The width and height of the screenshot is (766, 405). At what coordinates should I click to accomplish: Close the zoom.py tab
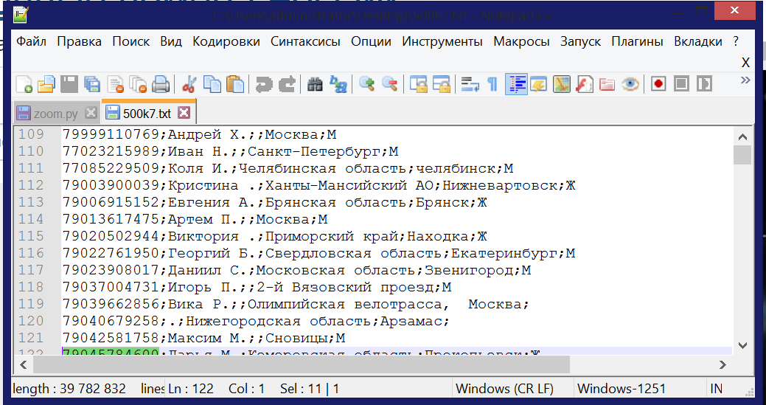click(91, 114)
